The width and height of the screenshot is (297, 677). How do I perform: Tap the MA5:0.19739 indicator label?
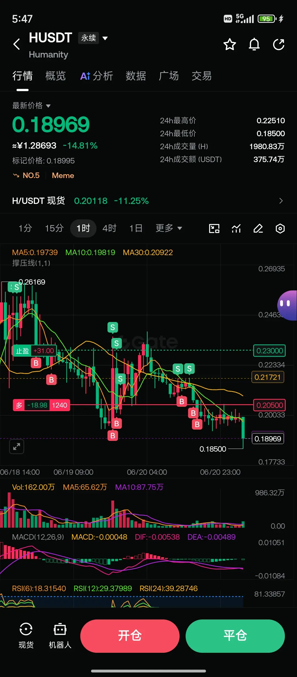pyautogui.click(x=35, y=252)
